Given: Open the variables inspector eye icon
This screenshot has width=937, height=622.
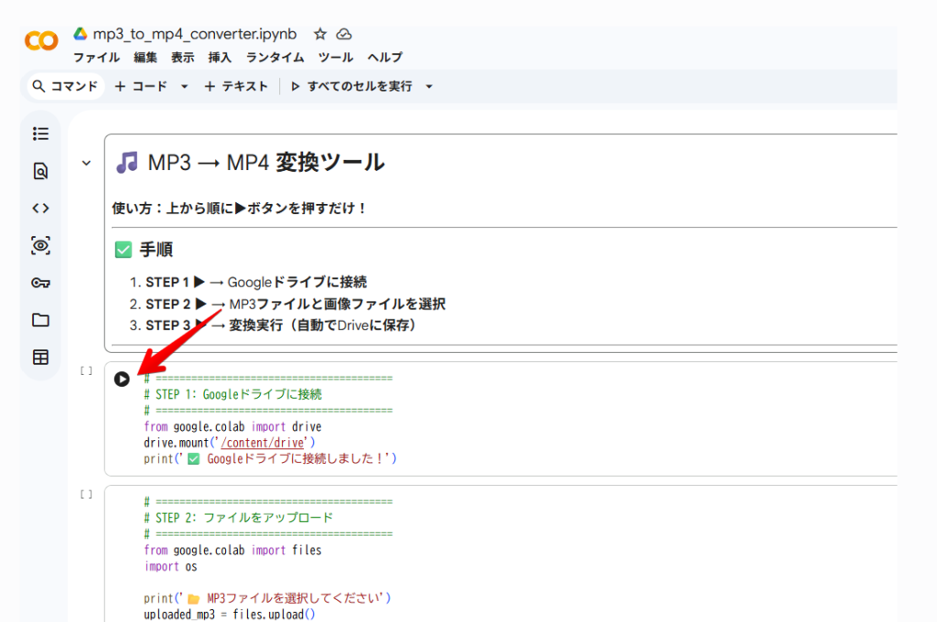Looking at the screenshot, I should point(40,245).
